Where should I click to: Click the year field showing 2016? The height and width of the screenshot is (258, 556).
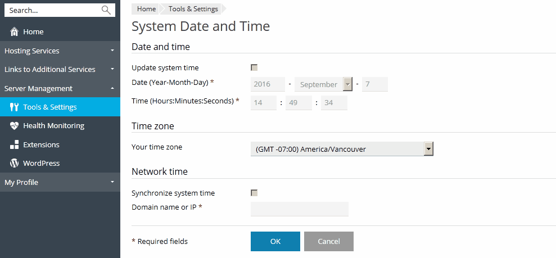(x=268, y=84)
